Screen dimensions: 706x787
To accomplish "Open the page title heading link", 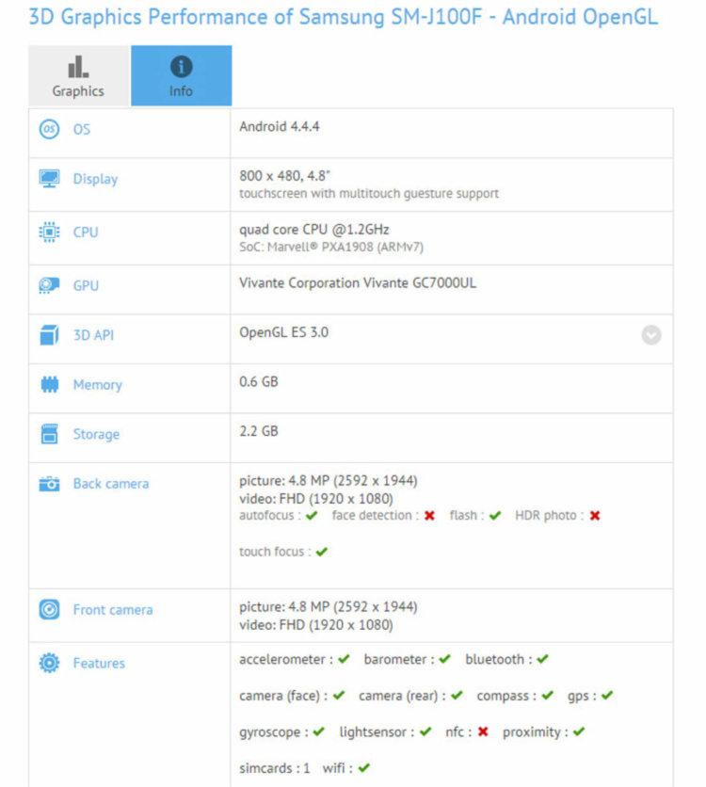I will click(x=344, y=17).
